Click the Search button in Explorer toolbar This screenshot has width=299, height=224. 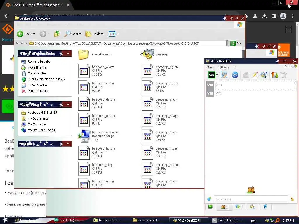[x=73, y=34]
